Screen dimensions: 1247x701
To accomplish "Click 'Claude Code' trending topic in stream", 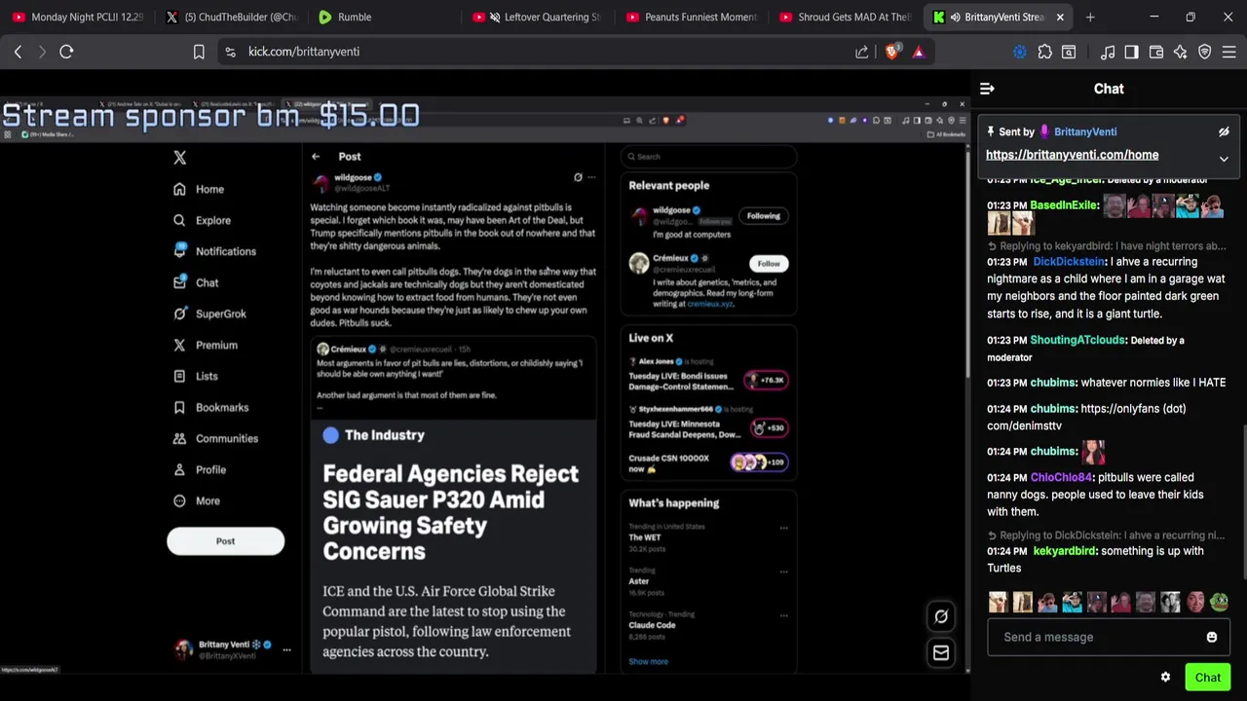I will pos(653,625).
